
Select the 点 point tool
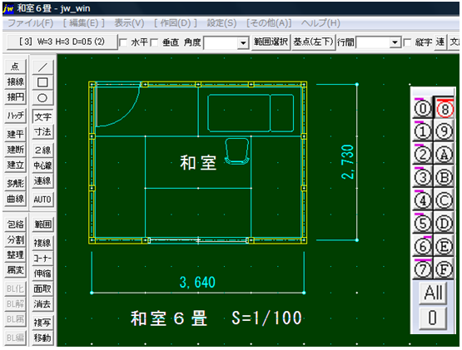click(15, 67)
